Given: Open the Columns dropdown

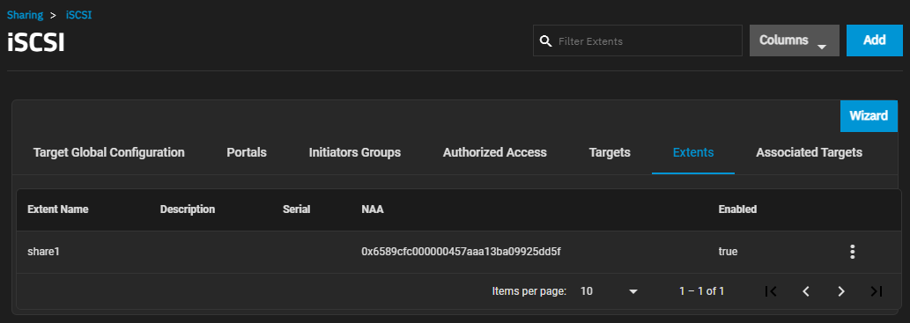Looking at the screenshot, I should [795, 40].
